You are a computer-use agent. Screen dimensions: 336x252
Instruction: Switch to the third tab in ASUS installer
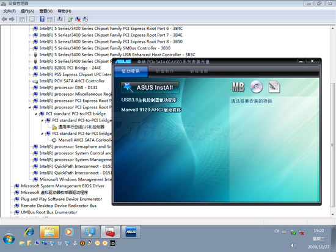tap(199, 71)
